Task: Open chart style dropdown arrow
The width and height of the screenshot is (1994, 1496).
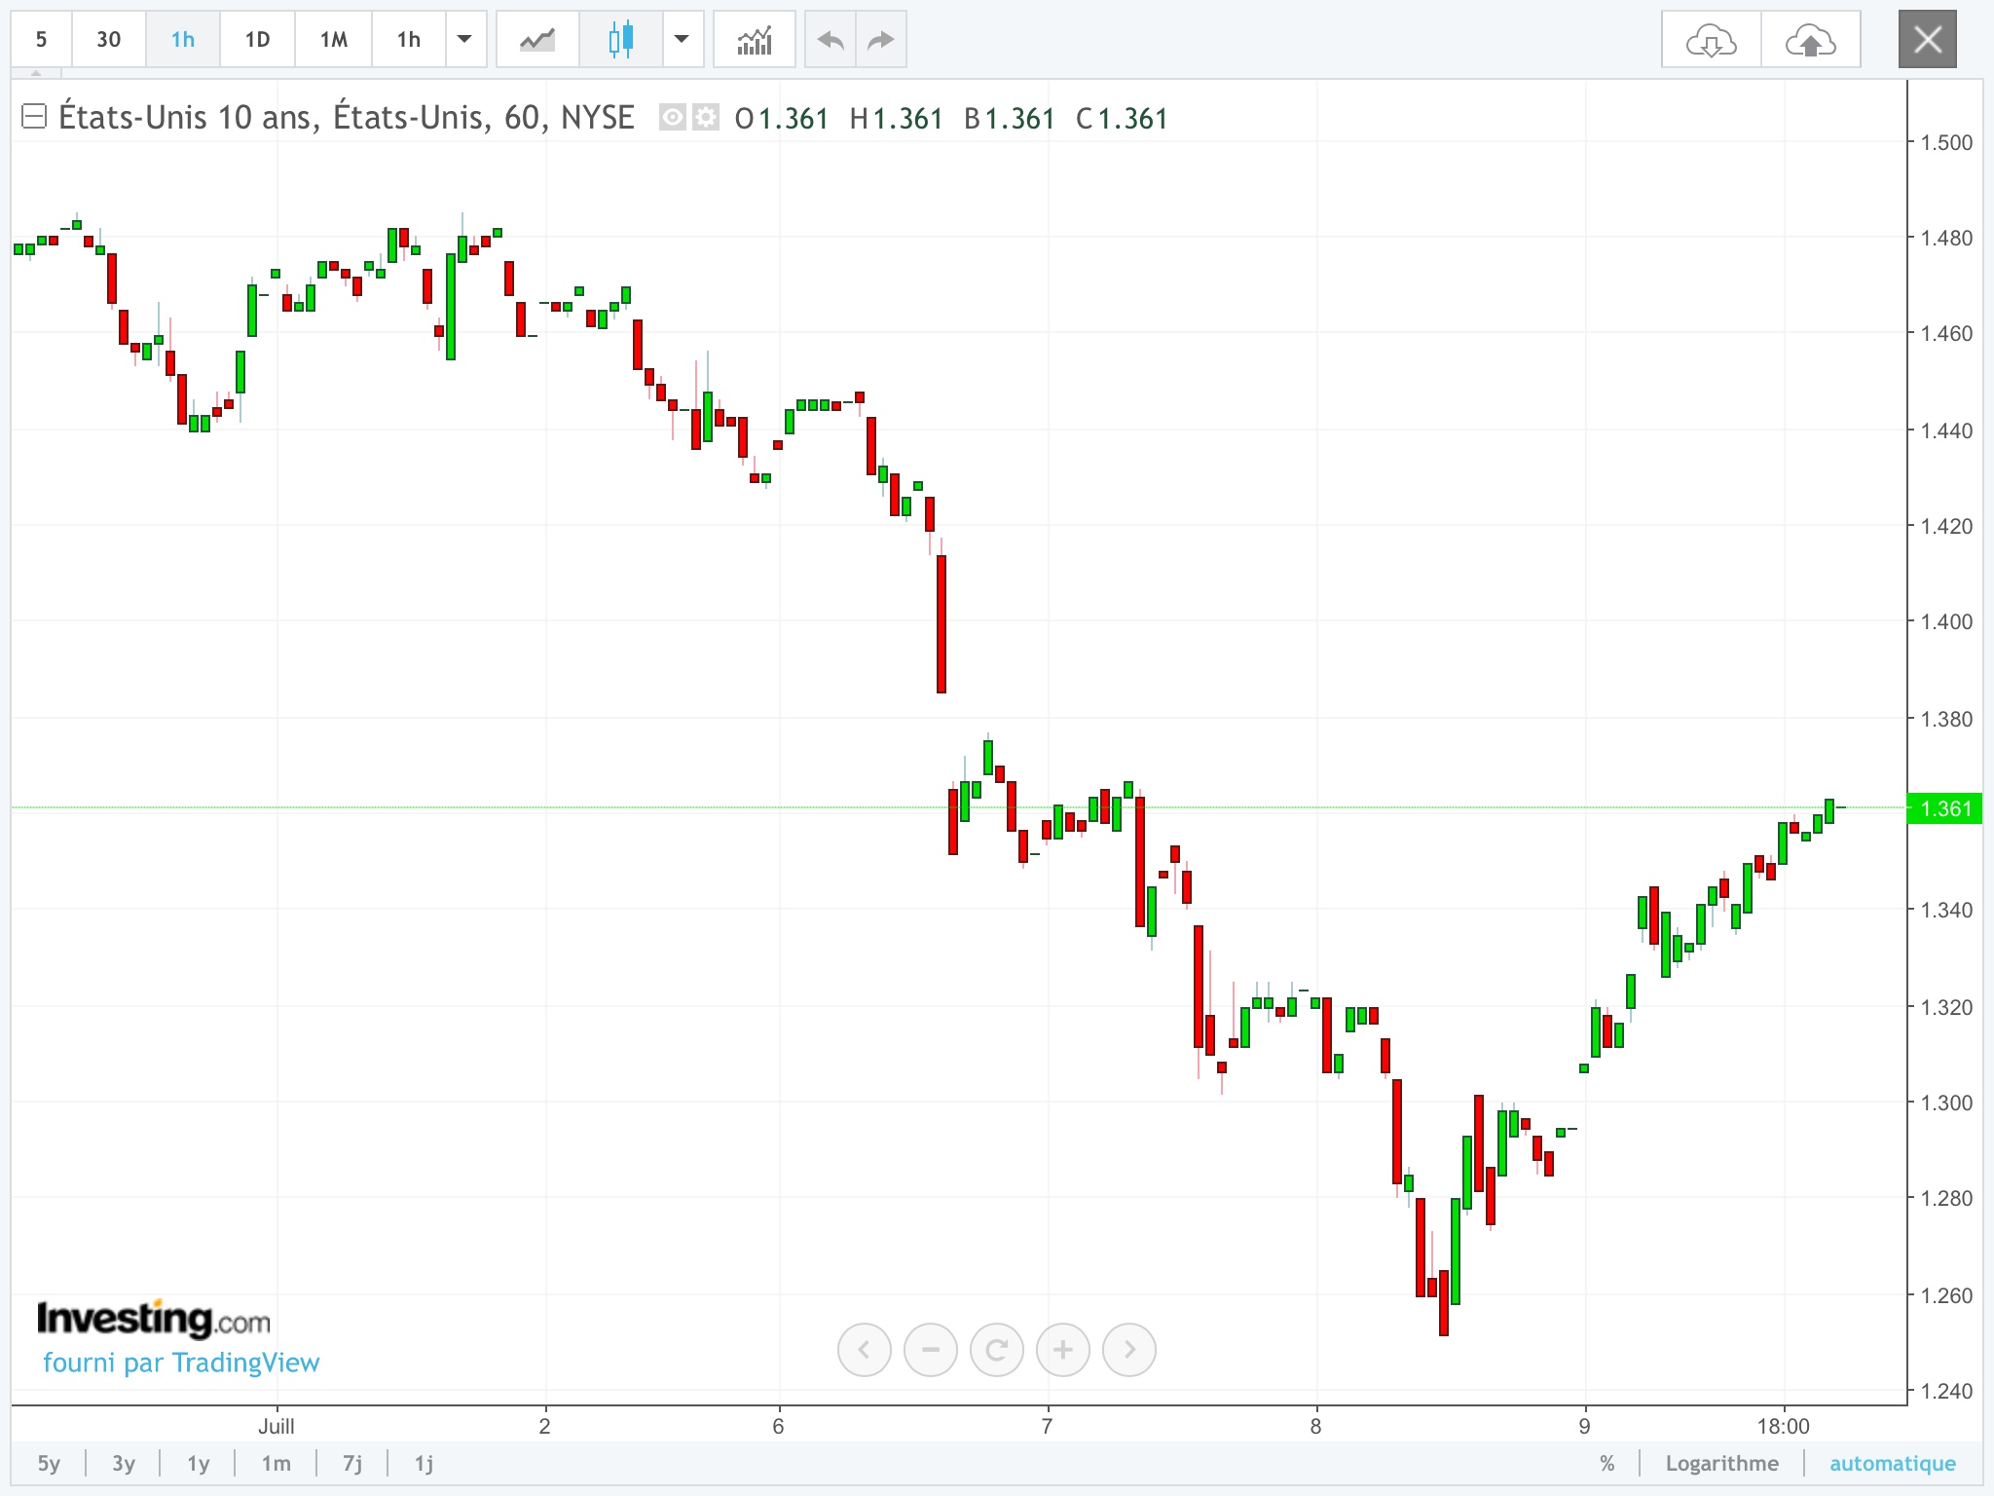Action: pyautogui.click(x=683, y=40)
